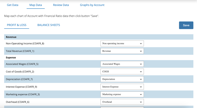This screenshot has height=108, width=197.
Task: Open the Get Data tab
Action: [x=13, y=5]
